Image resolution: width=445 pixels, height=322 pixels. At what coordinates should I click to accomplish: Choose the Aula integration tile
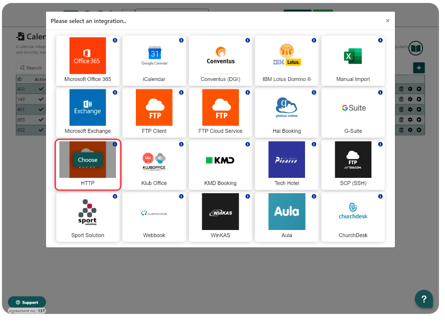pos(287,217)
